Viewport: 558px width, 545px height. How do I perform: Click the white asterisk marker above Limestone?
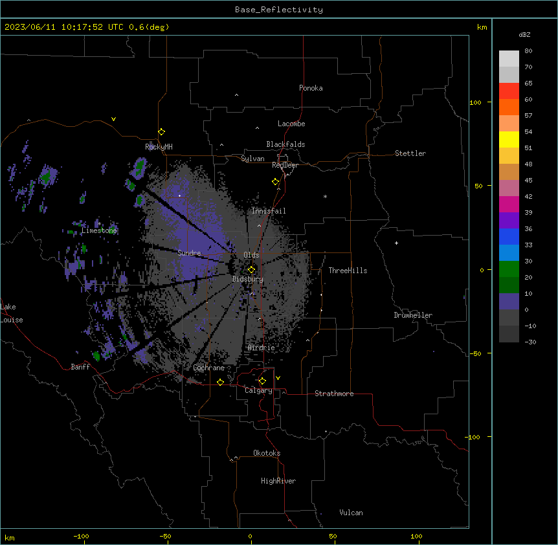(100, 224)
